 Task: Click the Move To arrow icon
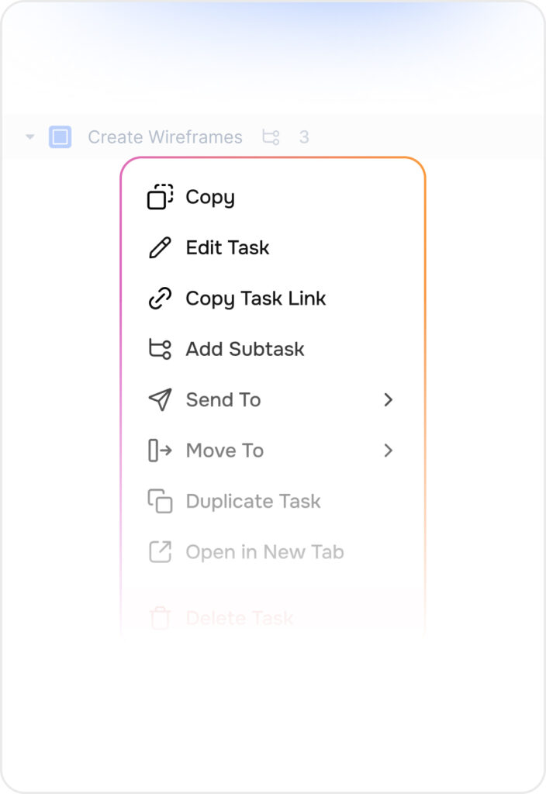click(160, 451)
